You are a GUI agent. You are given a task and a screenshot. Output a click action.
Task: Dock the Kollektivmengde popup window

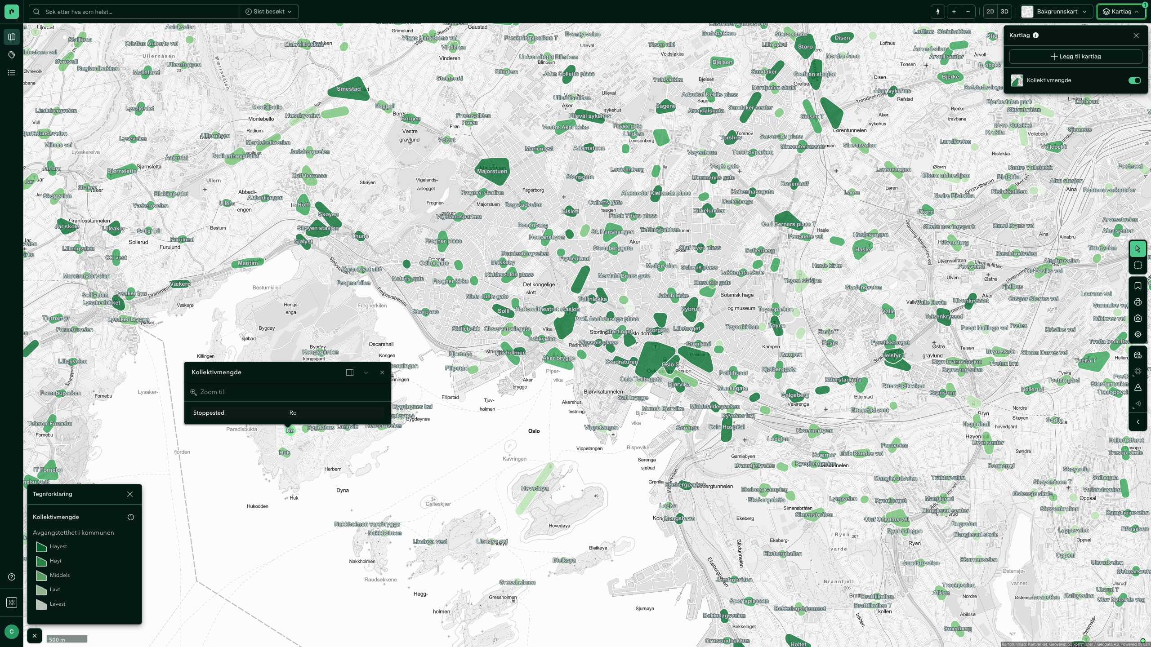pyautogui.click(x=350, y=372)
